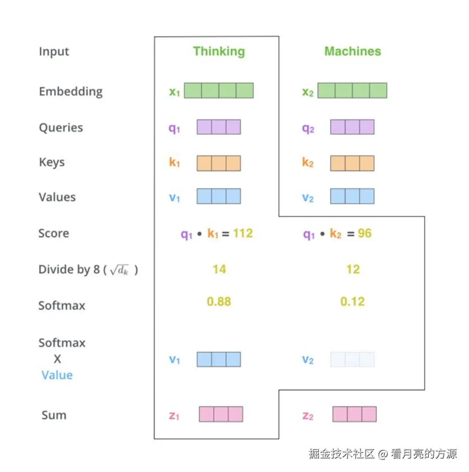Click the score value 112
469x472 pixels.
tap(243, 233)
